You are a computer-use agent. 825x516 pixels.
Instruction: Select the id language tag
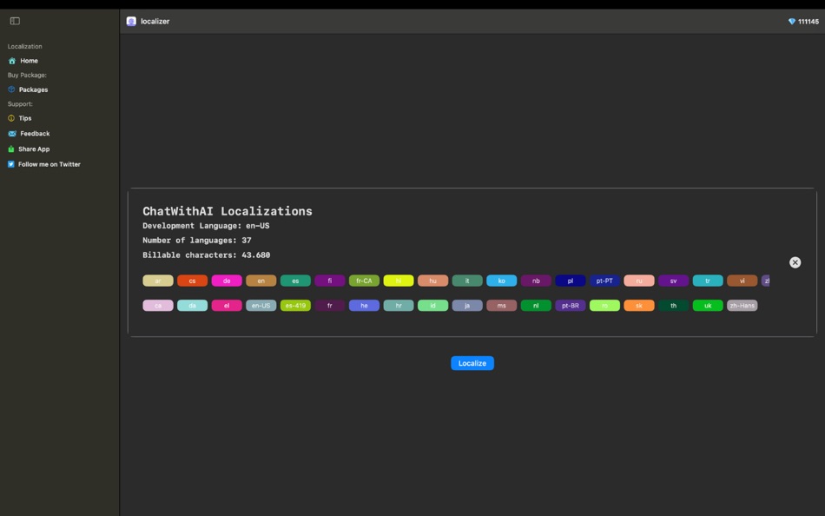pos(433,306)
